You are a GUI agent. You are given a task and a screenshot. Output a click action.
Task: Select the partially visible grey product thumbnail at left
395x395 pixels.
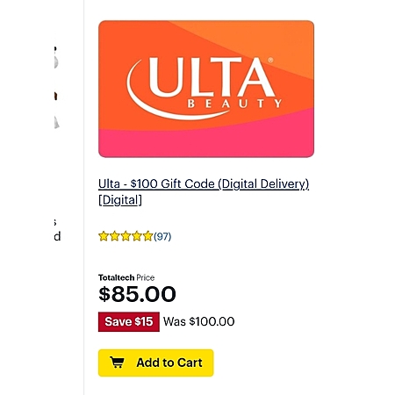click(56, 122)
